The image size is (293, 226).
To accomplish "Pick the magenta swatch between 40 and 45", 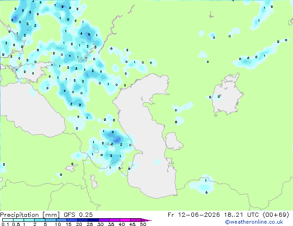I will click(125, 220).
